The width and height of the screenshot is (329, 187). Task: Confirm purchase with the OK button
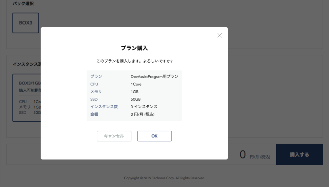tap(155, 136)
